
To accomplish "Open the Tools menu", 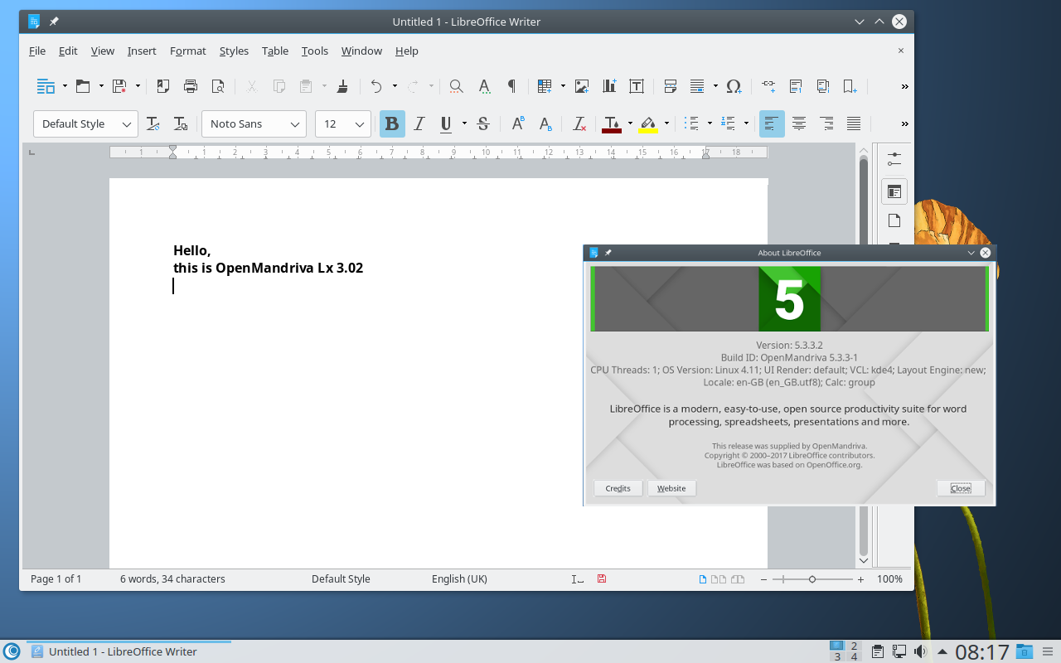I will click(x=315, y=51).
